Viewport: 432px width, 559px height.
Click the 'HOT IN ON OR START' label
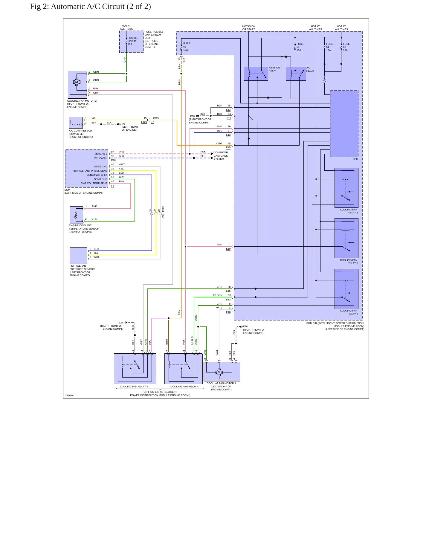249,28
